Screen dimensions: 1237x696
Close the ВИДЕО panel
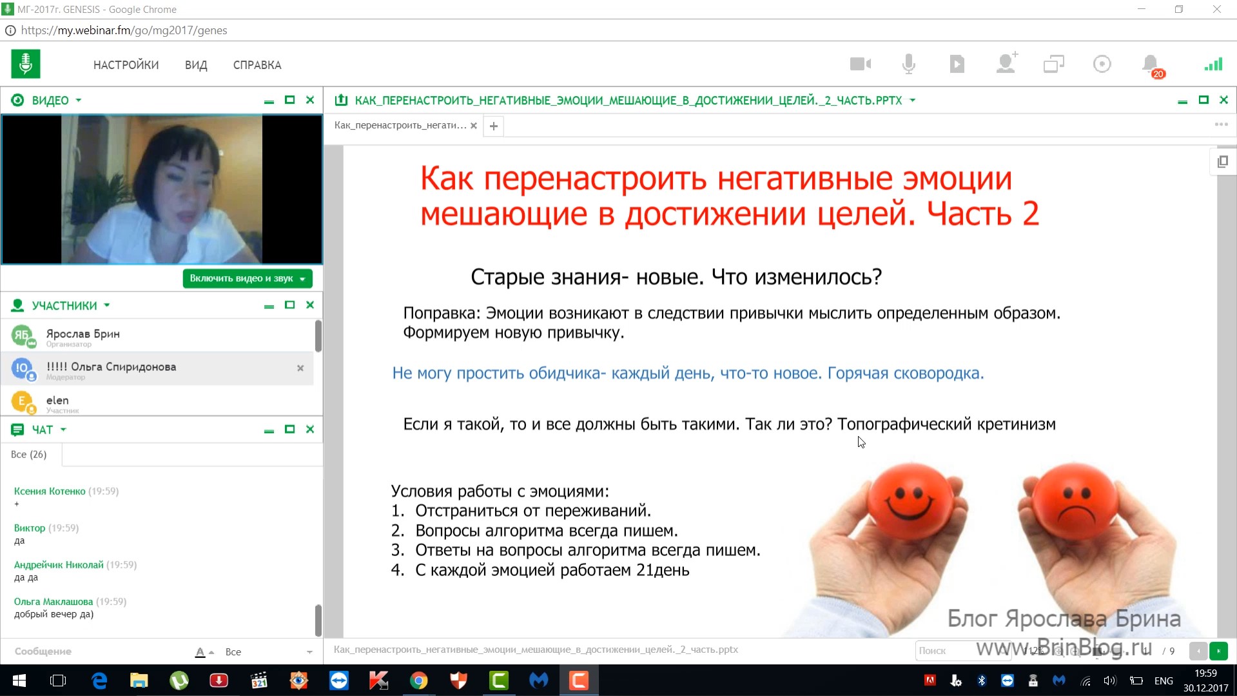tap(310, 100)
